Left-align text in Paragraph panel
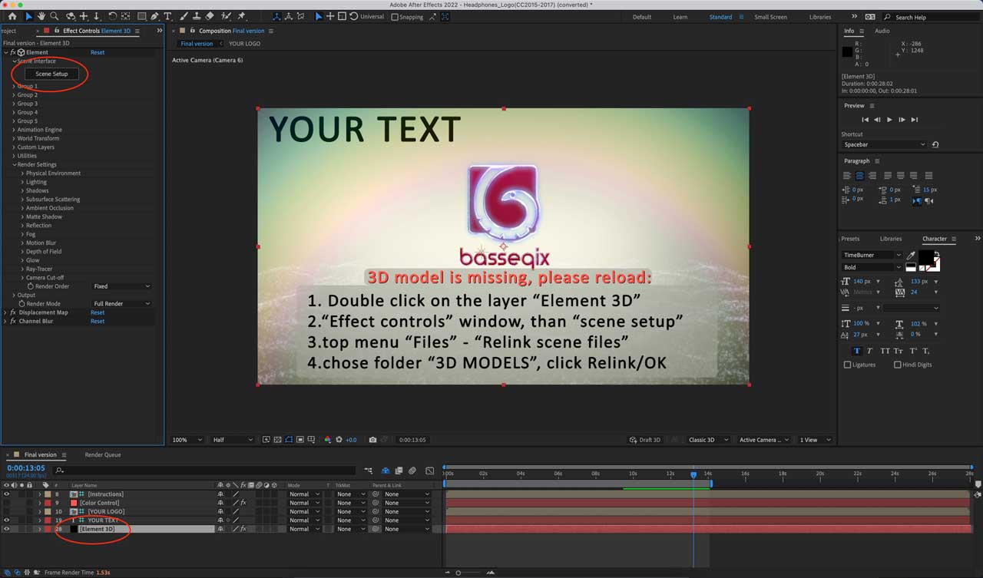The image size is (983, 578). (846, 176)
